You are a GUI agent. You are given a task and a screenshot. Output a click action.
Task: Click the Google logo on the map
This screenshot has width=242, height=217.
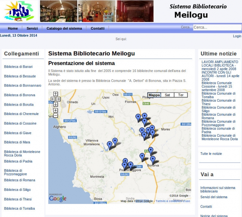coord(58,199)
